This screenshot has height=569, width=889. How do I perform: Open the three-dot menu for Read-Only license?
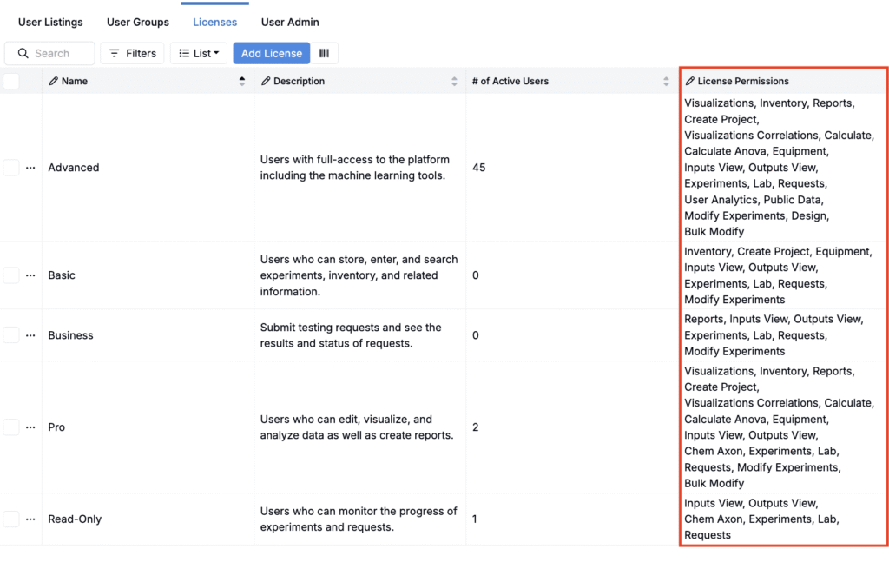[x=30, y=519]
